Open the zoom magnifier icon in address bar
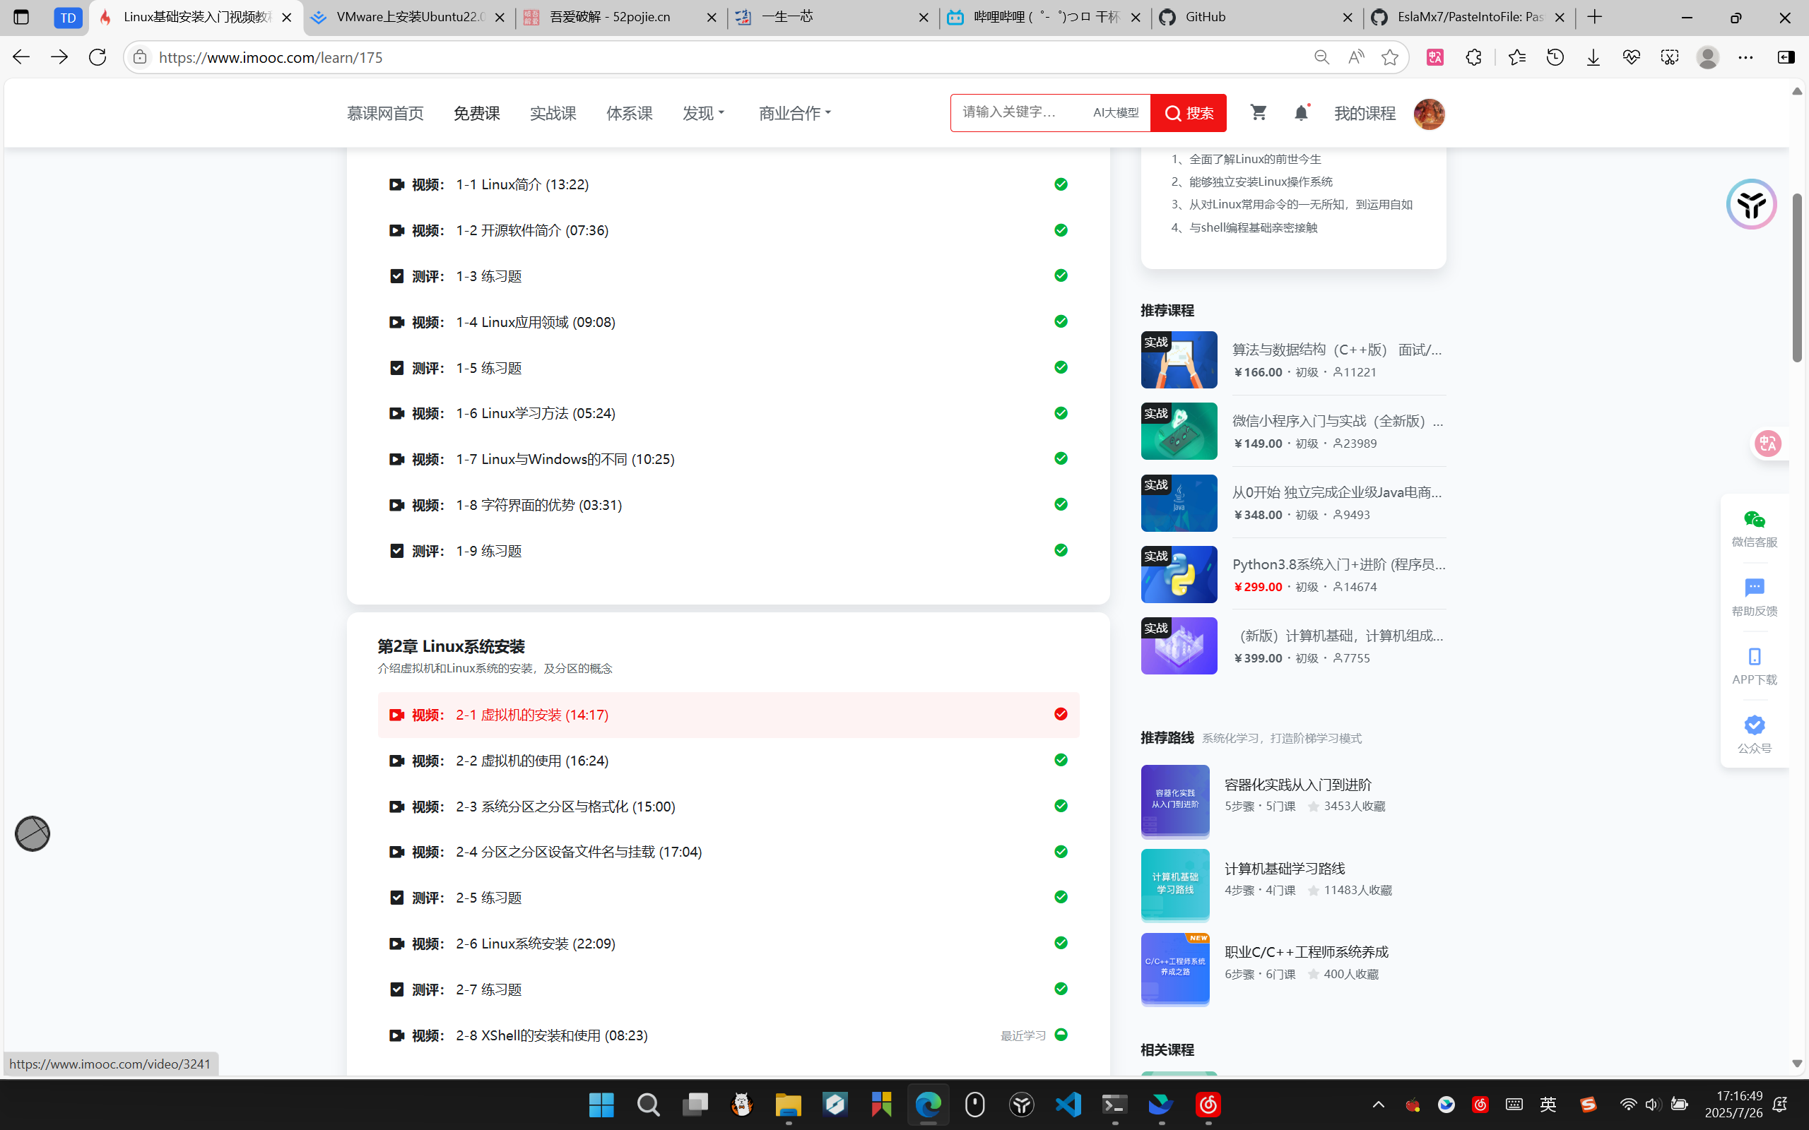This screenshot has height=1130, width=1809. pyautogui.click(x=1321, y=57)
